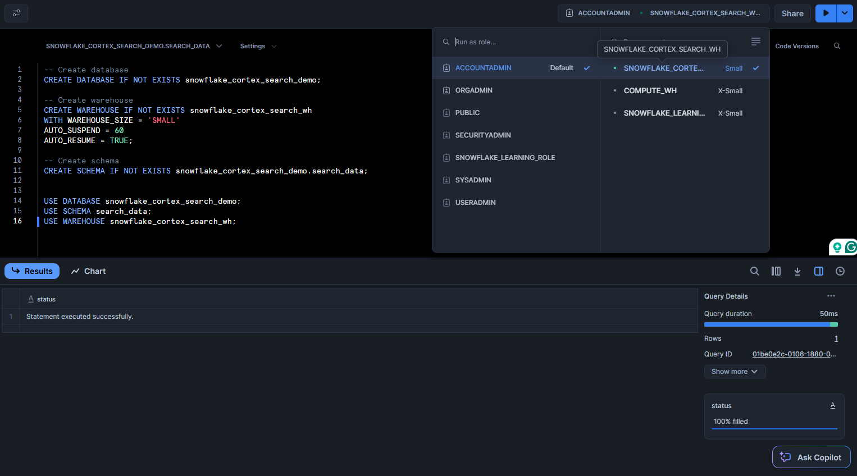Expand the worksheet name dropdown
The height and width of the screenshot is (476, 857).
(218, 46)
